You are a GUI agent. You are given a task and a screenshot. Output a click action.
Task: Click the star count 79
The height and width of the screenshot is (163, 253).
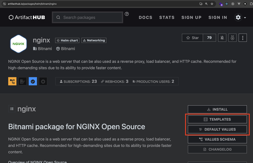209,38
